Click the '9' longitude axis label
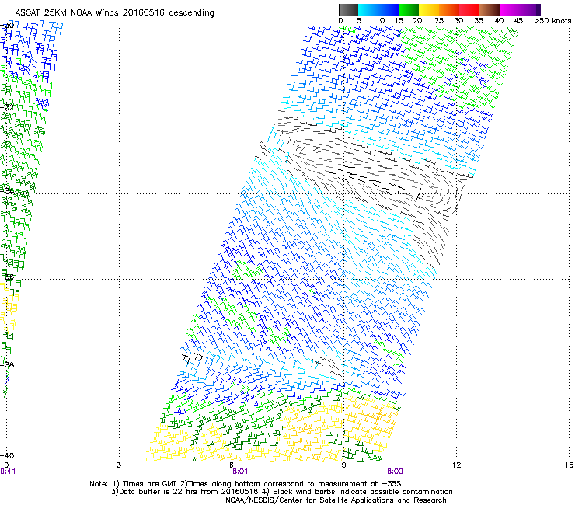The image size is (575, 505). tap(343, 465)
